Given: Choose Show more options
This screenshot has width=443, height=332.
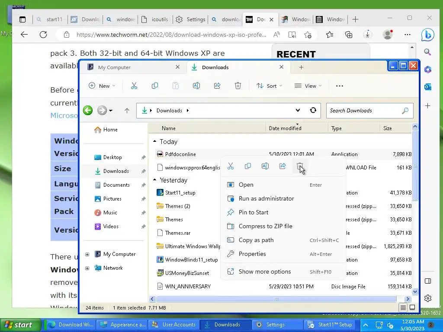Looking at the screenshot, I should 282,271.
